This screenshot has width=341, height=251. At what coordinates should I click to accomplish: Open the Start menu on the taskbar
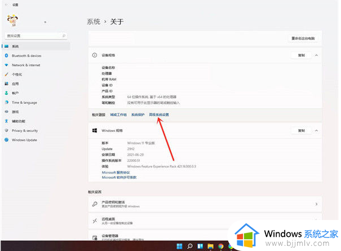(179, 246)
